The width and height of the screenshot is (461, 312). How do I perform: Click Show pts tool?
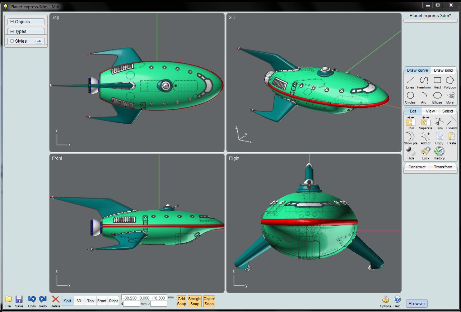click(410, 138)
